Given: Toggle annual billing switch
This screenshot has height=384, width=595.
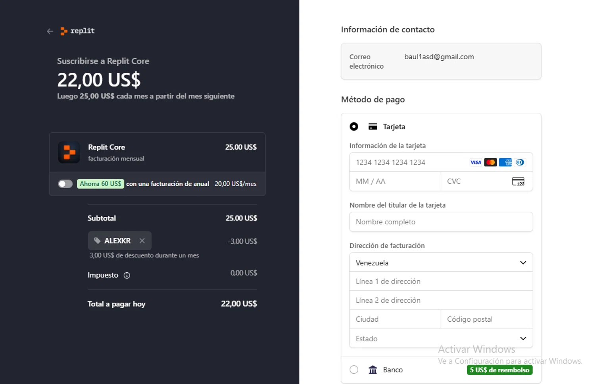Looking at the screenshot, I should pyautogui.click(x=65, y=184).
